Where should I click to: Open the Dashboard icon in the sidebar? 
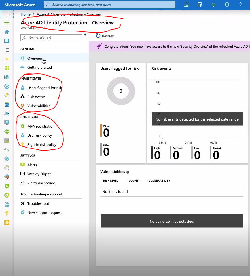click(7, 41)
